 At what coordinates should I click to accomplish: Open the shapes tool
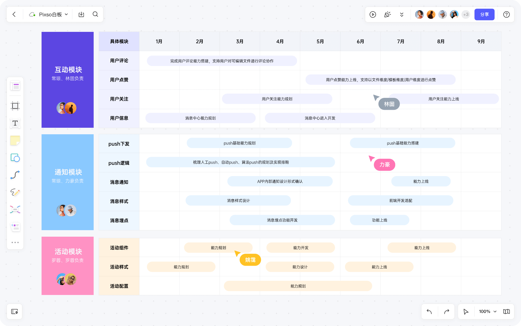pyautogui.click(x=15, y=158)
